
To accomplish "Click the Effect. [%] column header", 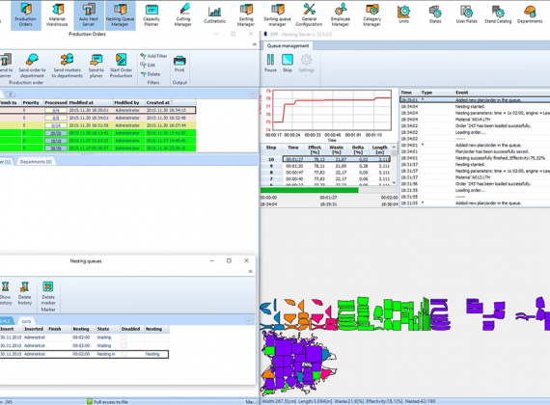I will 315,149.
